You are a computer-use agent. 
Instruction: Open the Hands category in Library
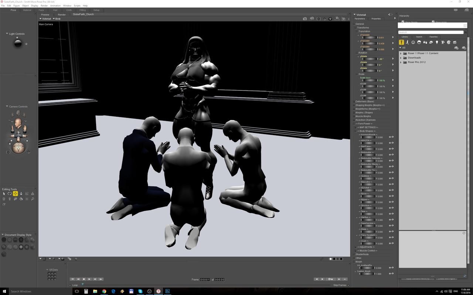(x=425, y=42)
